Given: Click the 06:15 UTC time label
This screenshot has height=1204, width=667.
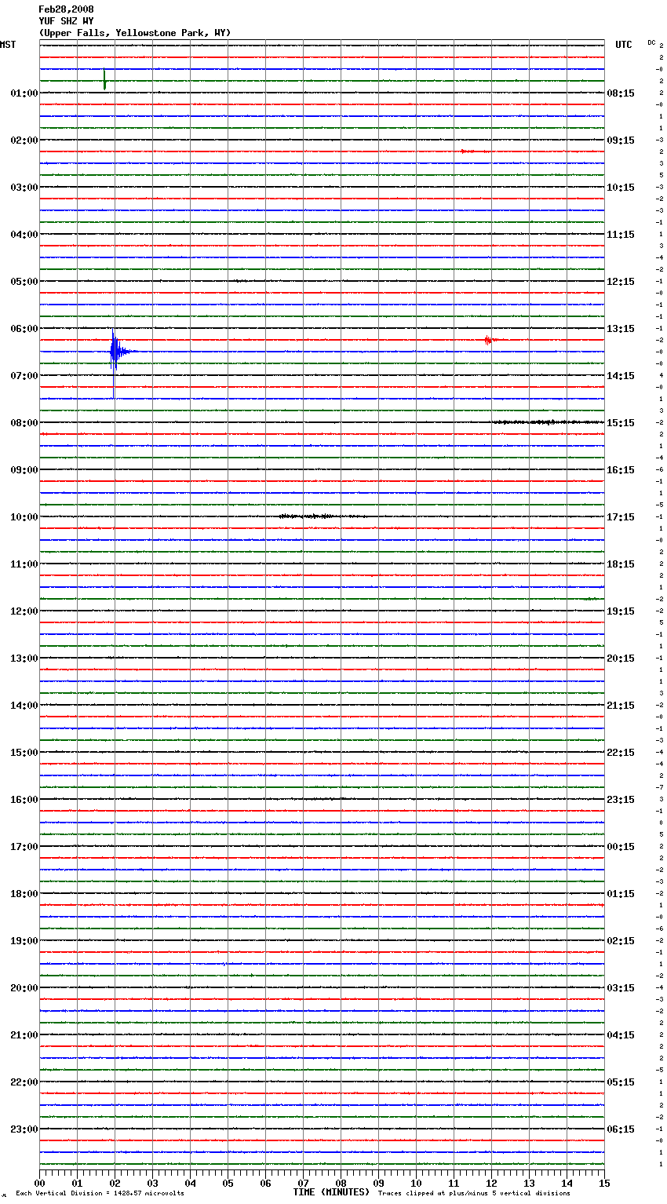Looking at the screenshot, I should 621,1129.
